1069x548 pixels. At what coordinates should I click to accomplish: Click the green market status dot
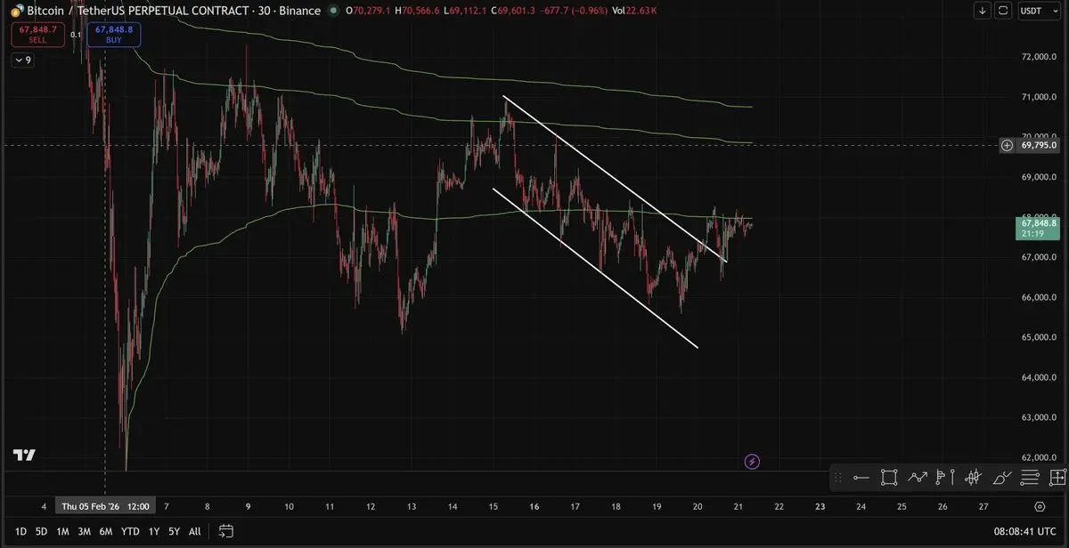pos(333,11)
